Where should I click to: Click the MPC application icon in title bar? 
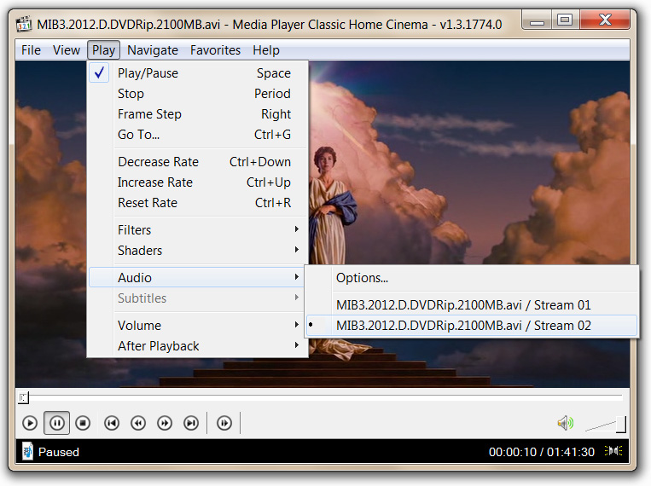pyautogui.click(x=24, y=24)
